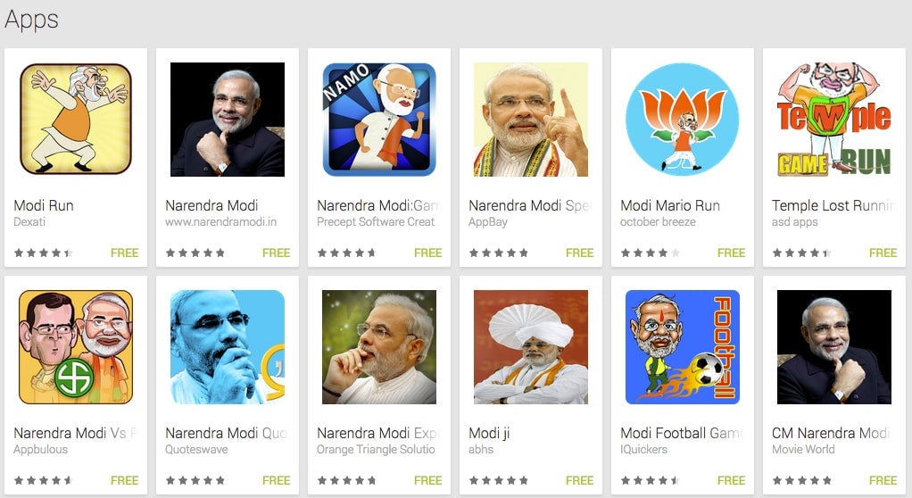Click the Modi ji app thumbnail
Screen dimensions: 912x498
530,347
